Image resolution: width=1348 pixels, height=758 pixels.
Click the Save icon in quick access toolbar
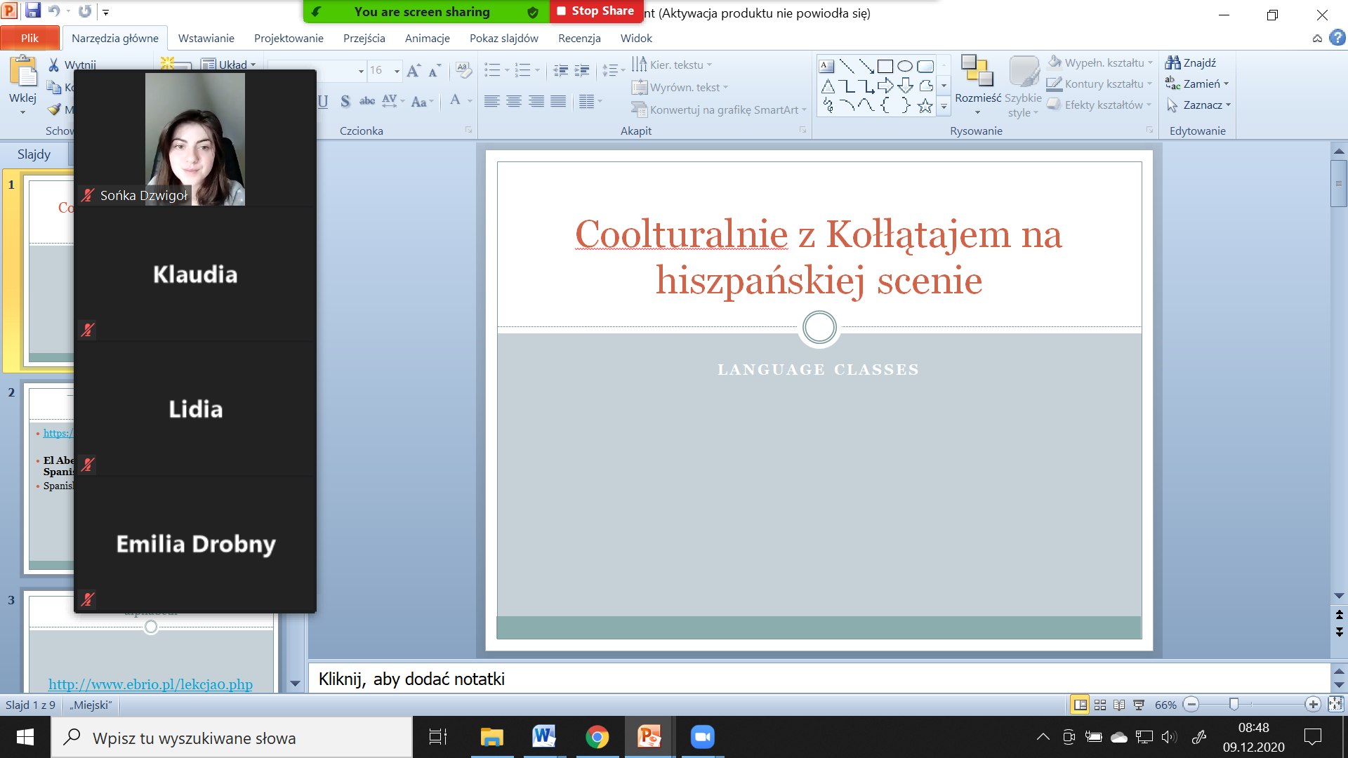pos(33,11)
